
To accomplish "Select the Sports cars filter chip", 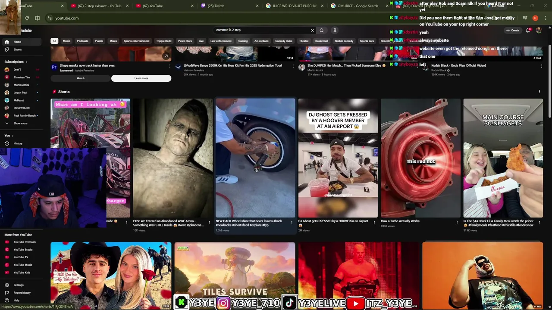I will click(x=367, y=41).
